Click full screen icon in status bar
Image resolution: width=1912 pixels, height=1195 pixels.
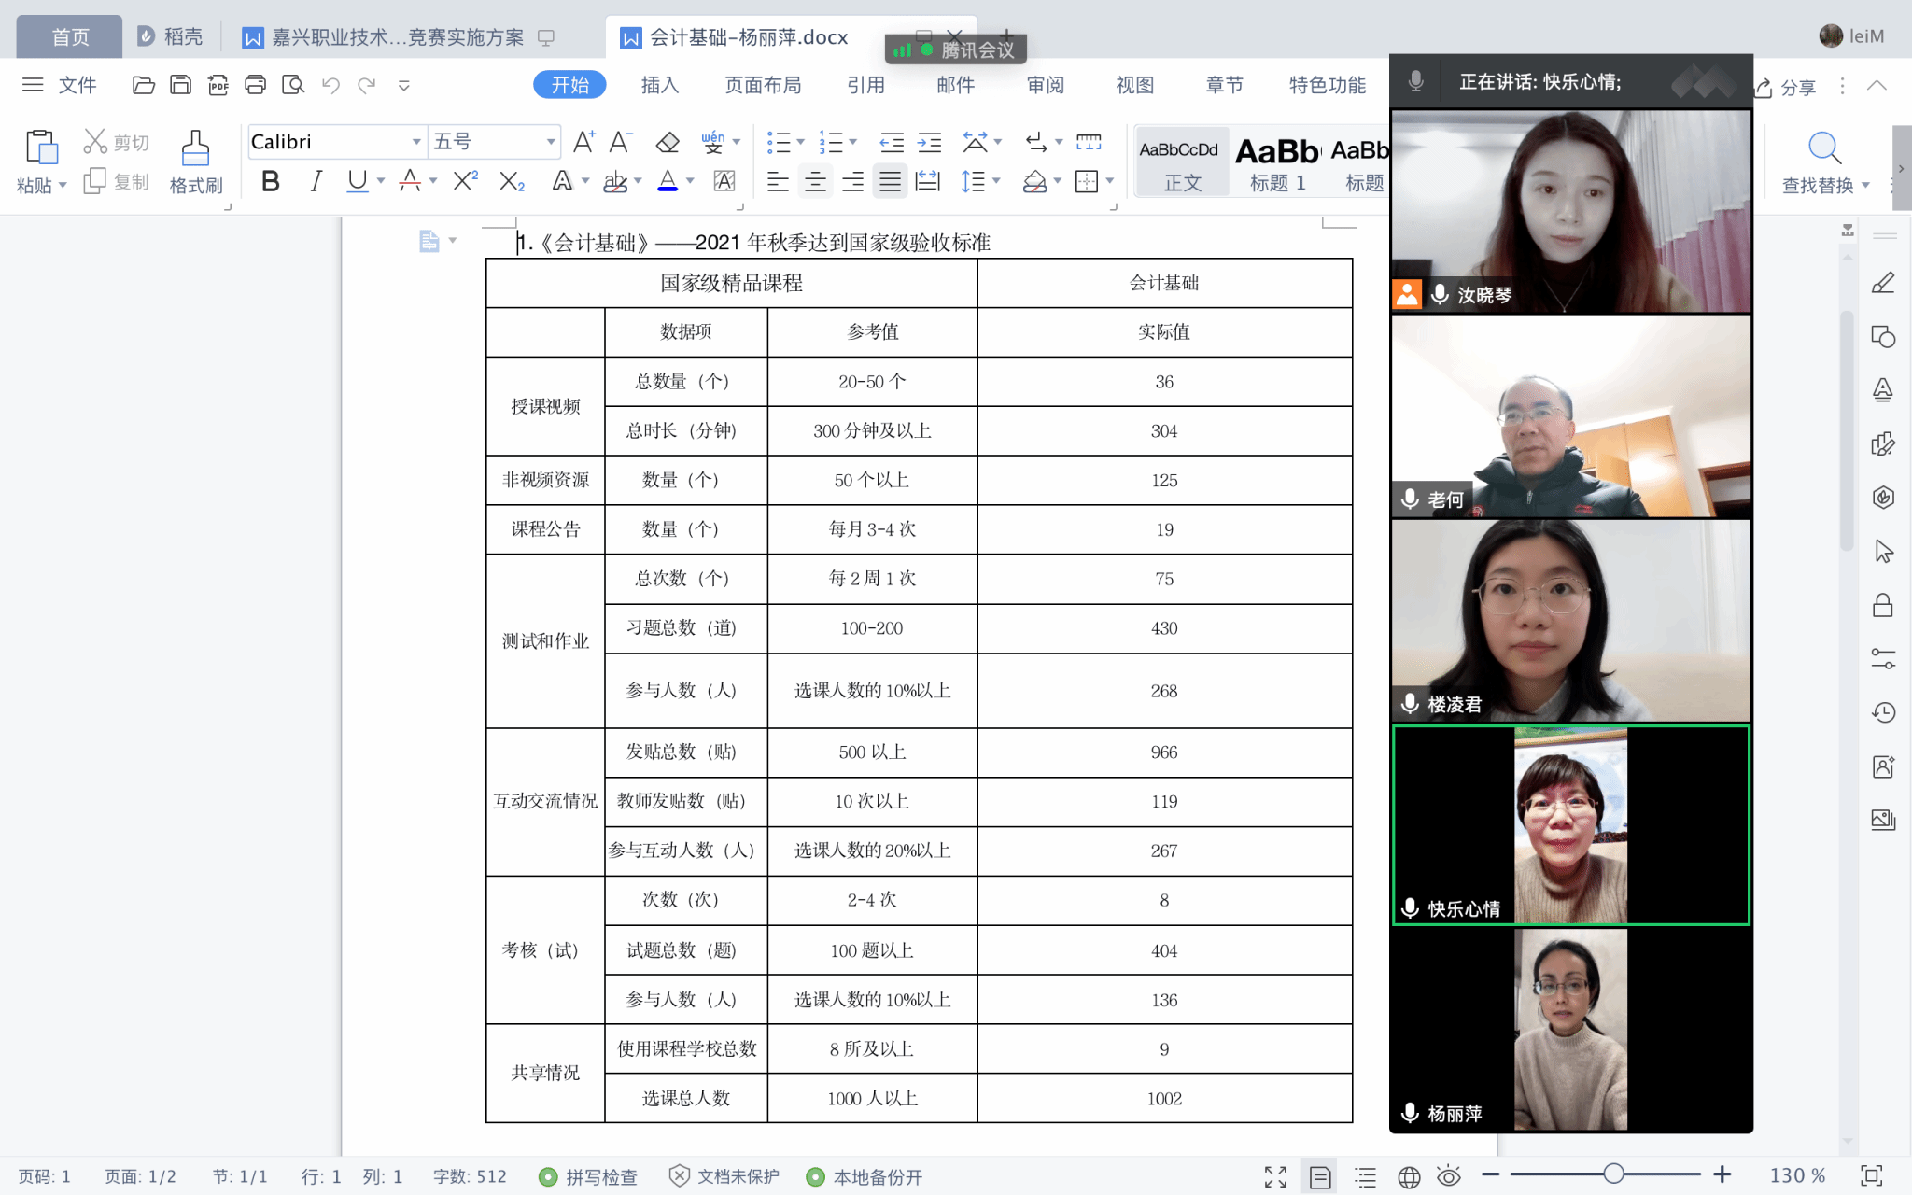pos(1275,1176)
